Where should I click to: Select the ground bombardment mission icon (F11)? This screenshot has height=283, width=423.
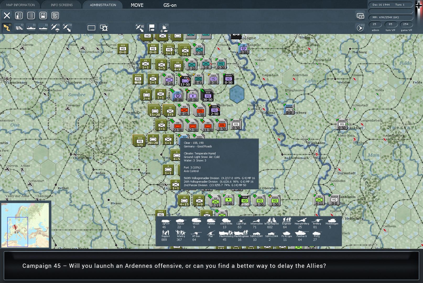click(x=164, y=28)
